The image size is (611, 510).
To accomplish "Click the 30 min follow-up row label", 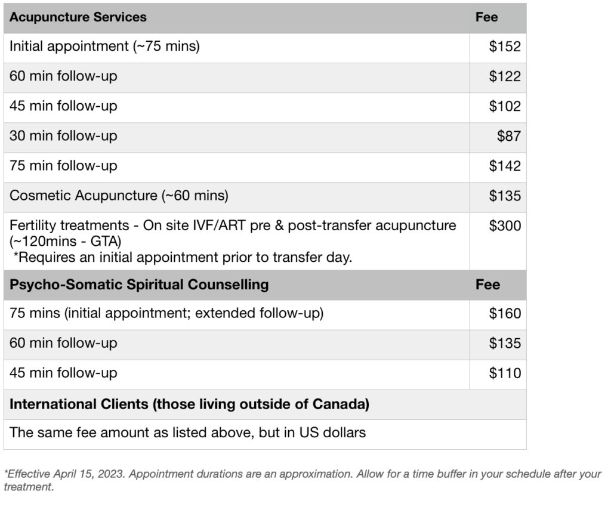I will point(63,136).
